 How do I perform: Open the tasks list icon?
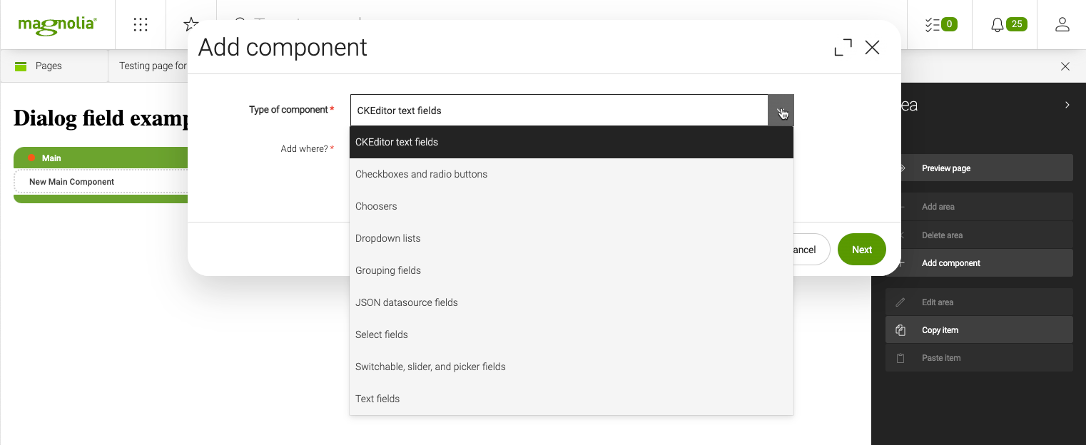(x=933, y=25)
